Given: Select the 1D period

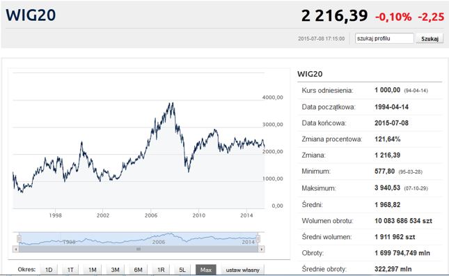Looking at the screenshot, I should click(x=49, y=270).
